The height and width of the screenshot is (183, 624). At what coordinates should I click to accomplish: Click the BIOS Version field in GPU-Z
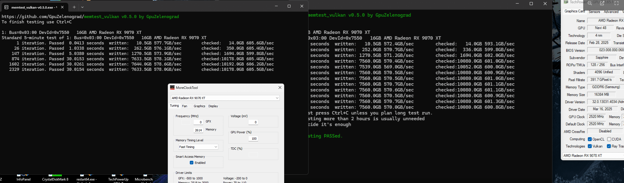click(x=605, y=50)
